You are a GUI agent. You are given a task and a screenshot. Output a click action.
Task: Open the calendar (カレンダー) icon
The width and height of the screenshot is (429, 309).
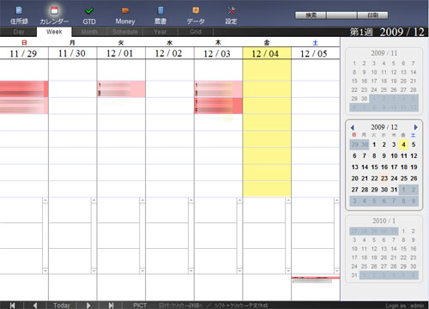tap(54, 15)
